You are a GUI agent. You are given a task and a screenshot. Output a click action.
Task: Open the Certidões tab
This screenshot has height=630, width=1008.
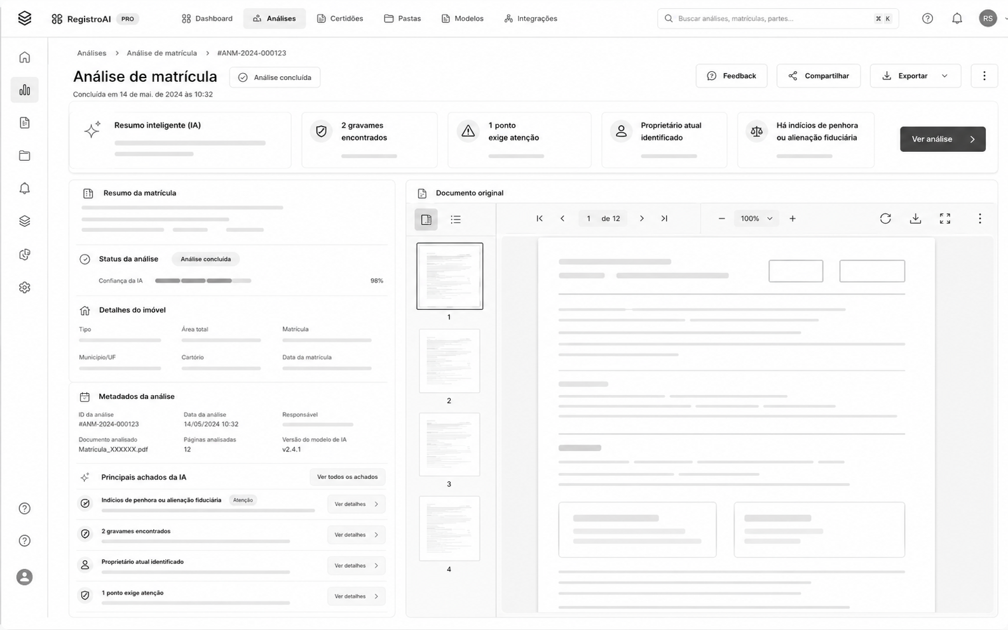pyautogui.click(x=340, y=18)
